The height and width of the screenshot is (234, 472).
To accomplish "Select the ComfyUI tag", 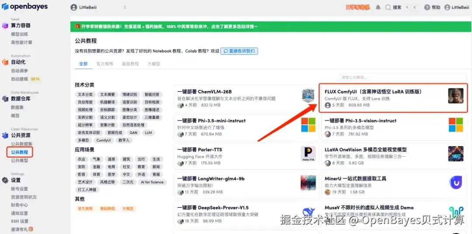I will [x=104, y=140].
